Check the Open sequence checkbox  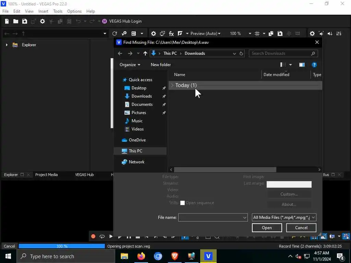(182, 203)
